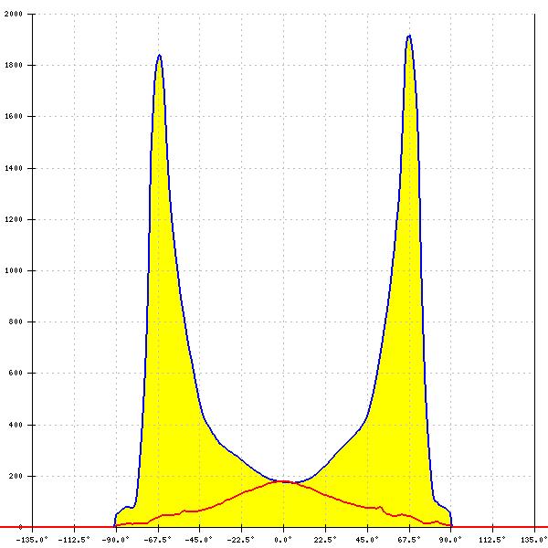
Task: Select the -22.5° x-axis label
Action: [241, 540]
